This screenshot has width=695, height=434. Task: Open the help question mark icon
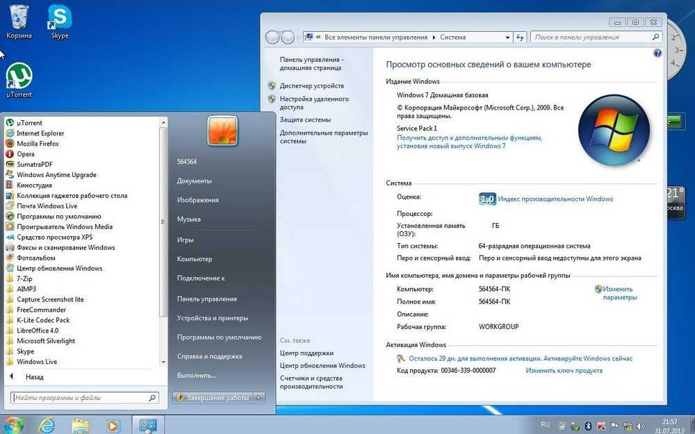coord(657,53)
